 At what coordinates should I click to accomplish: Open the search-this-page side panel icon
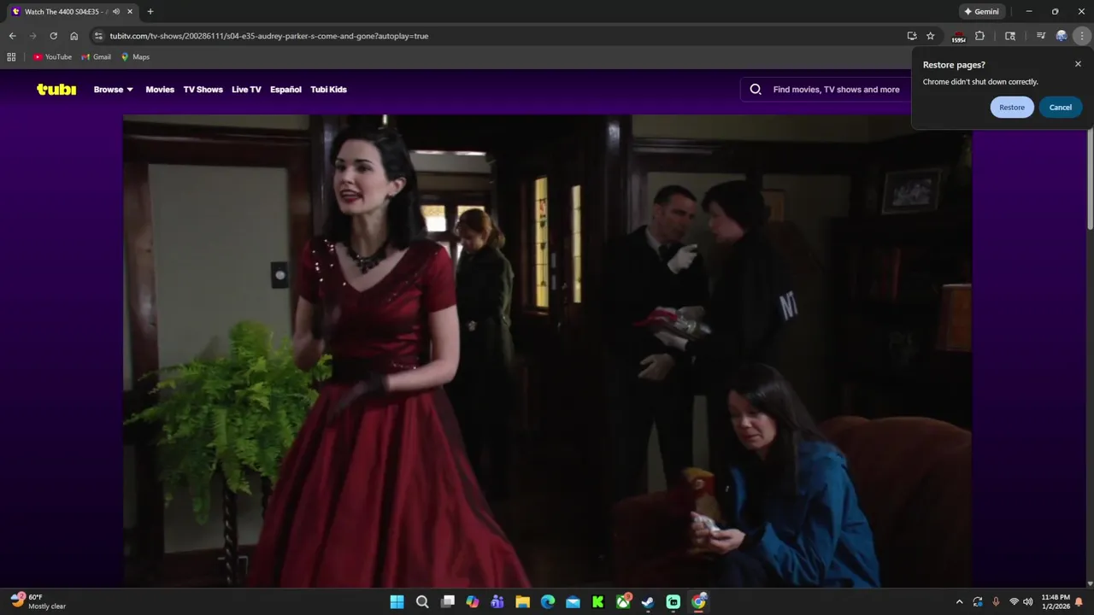1010,36
